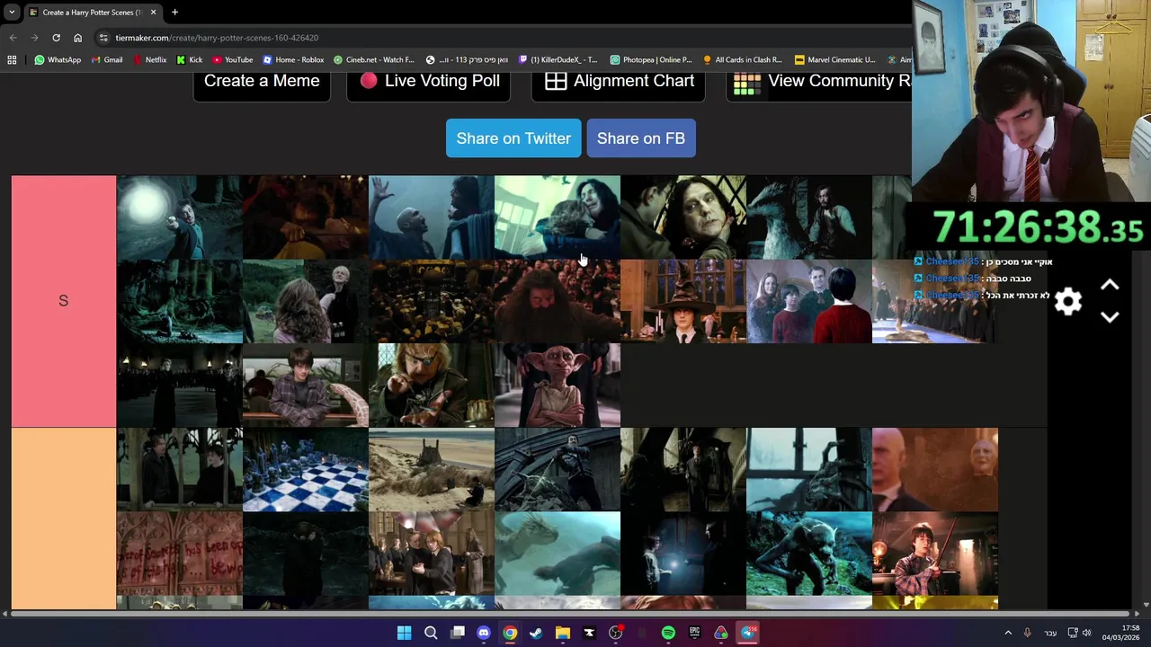Image resolution: width=1151 pixels, height=647 pixels.
Task: Select the wizard chess board thumbnail
Action: point(306,470)
